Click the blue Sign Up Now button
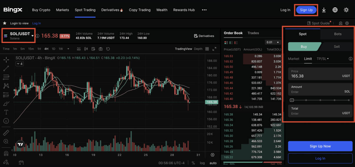355x167 pixels. [320, 146]
